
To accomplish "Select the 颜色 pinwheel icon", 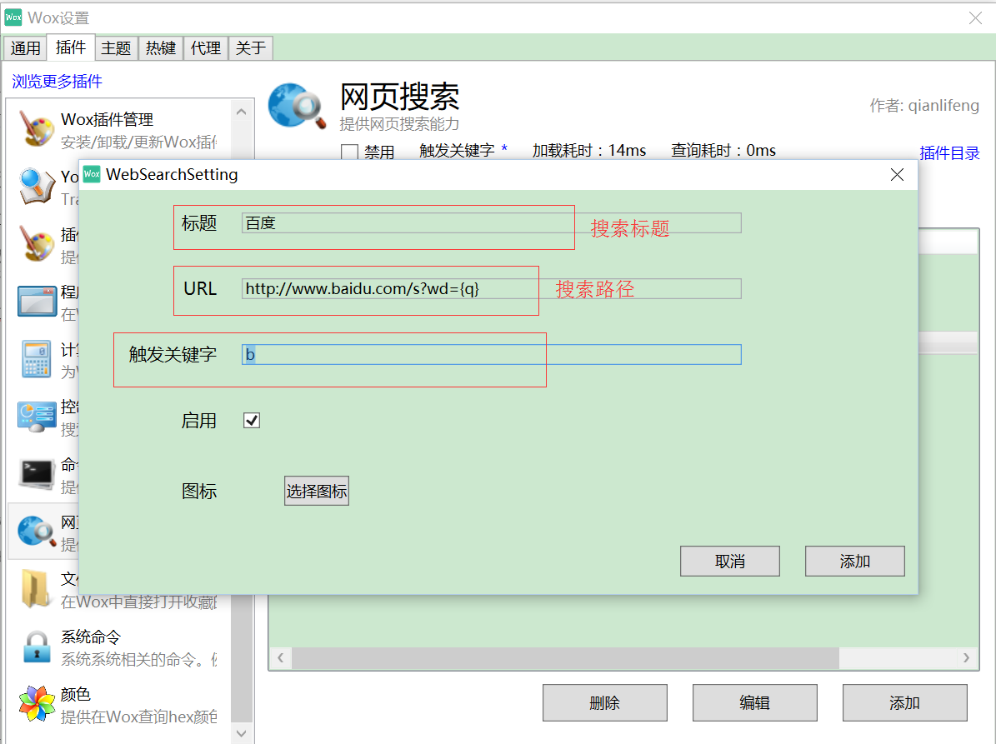I will 36,703.
